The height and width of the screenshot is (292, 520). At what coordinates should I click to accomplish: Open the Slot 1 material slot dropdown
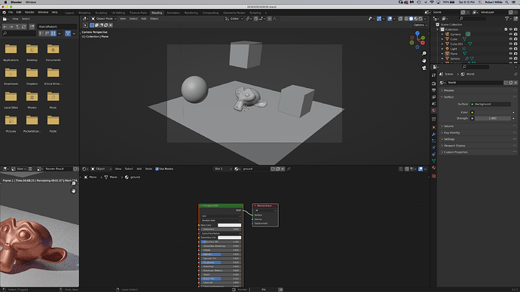[x=222, y=169]
